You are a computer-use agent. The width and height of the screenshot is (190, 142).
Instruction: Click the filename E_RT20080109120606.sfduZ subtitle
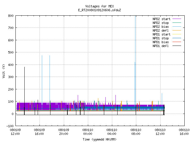coord(99,10)
